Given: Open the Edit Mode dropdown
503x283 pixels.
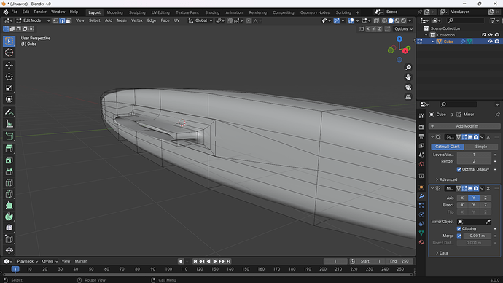Looking at the screenshot, I should [x=33, y=20].
